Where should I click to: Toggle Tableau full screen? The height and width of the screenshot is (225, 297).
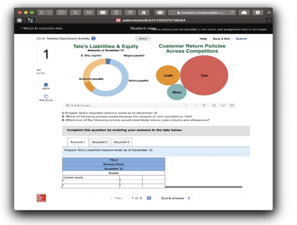(x=232, y=105)
